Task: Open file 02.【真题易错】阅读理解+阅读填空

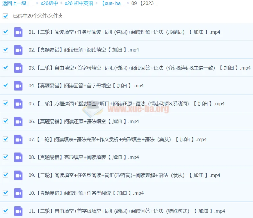Action: pos(83,50)
